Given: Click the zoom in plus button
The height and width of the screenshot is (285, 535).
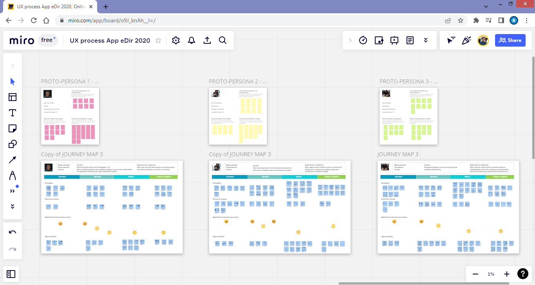Looking at the screenshot, I should 507,274.
